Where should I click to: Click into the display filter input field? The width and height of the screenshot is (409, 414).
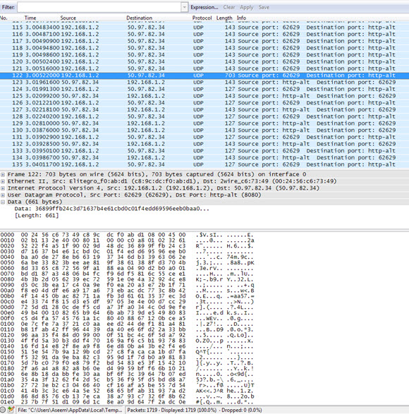click(x=99, y=7)
